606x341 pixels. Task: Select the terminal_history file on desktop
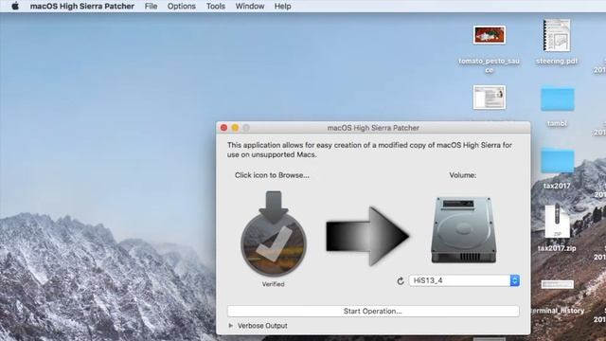pos(557,285)
